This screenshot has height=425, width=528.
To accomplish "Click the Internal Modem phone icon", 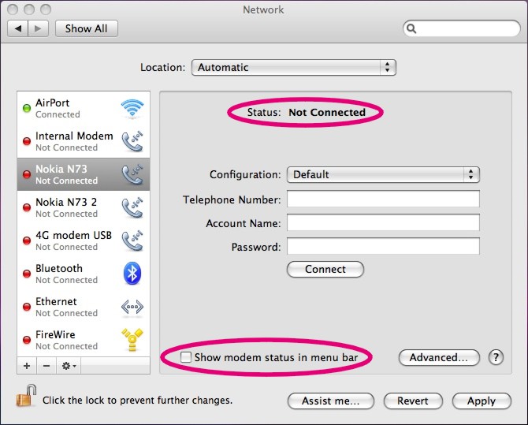I will [132, 141].
